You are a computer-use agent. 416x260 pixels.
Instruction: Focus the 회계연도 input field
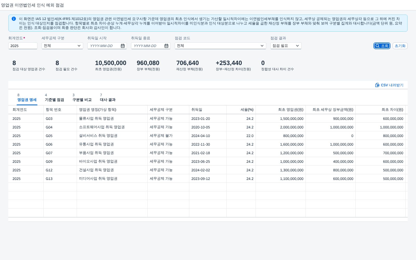[x=23, y=46]
